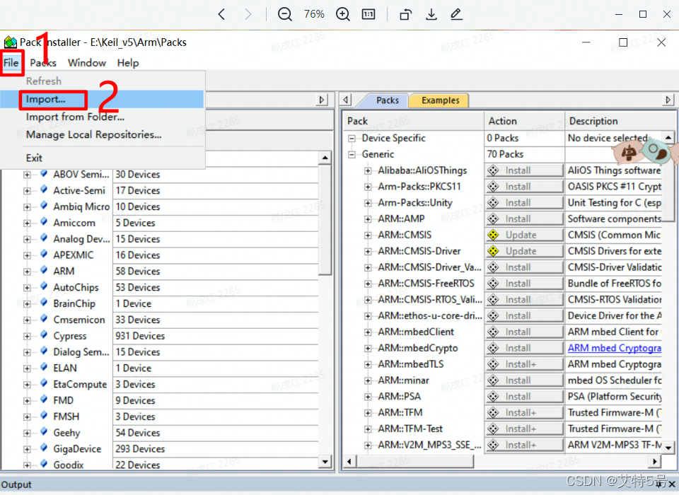Click the install icon for ARM::TFM-Test
Image resolution: width=679 pixels, height=495 pixels.
tap(493, 429)
